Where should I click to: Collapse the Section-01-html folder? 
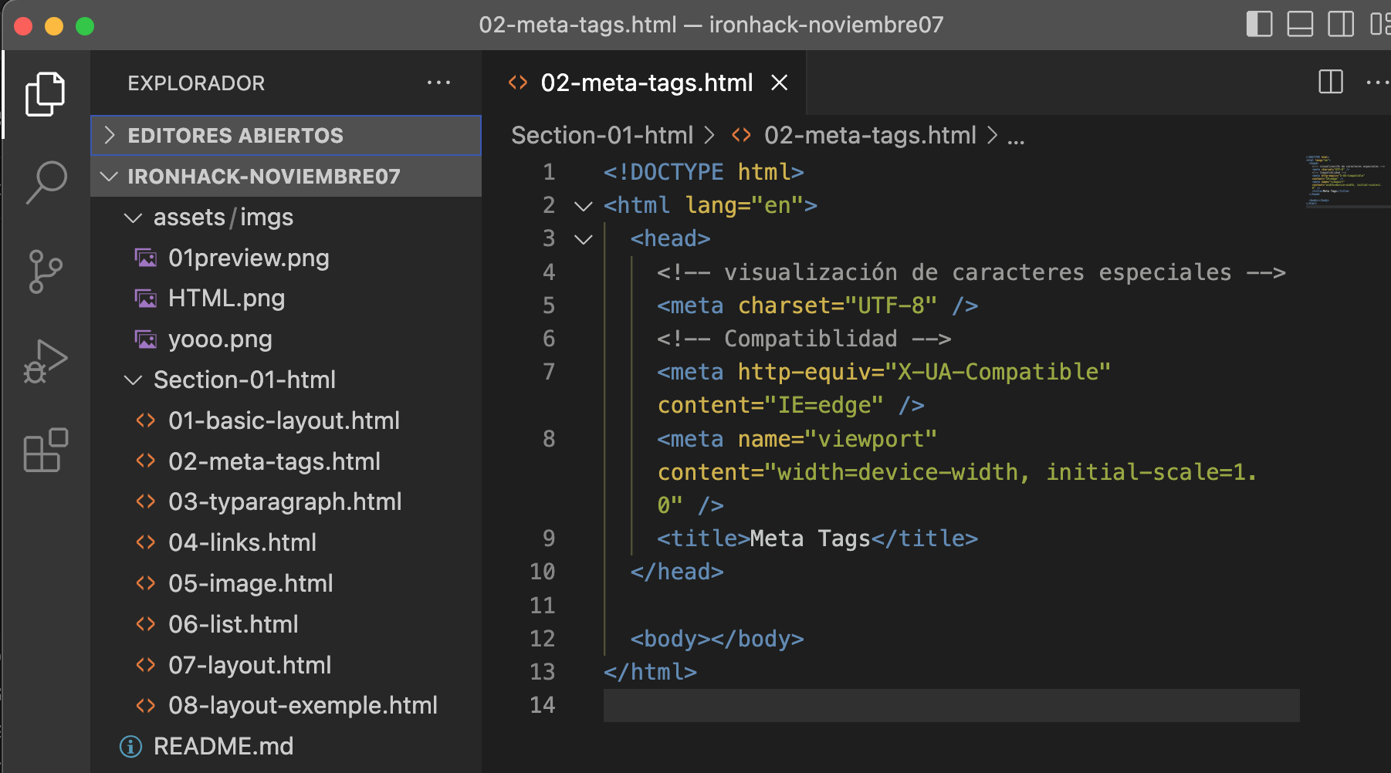point(133,380)
